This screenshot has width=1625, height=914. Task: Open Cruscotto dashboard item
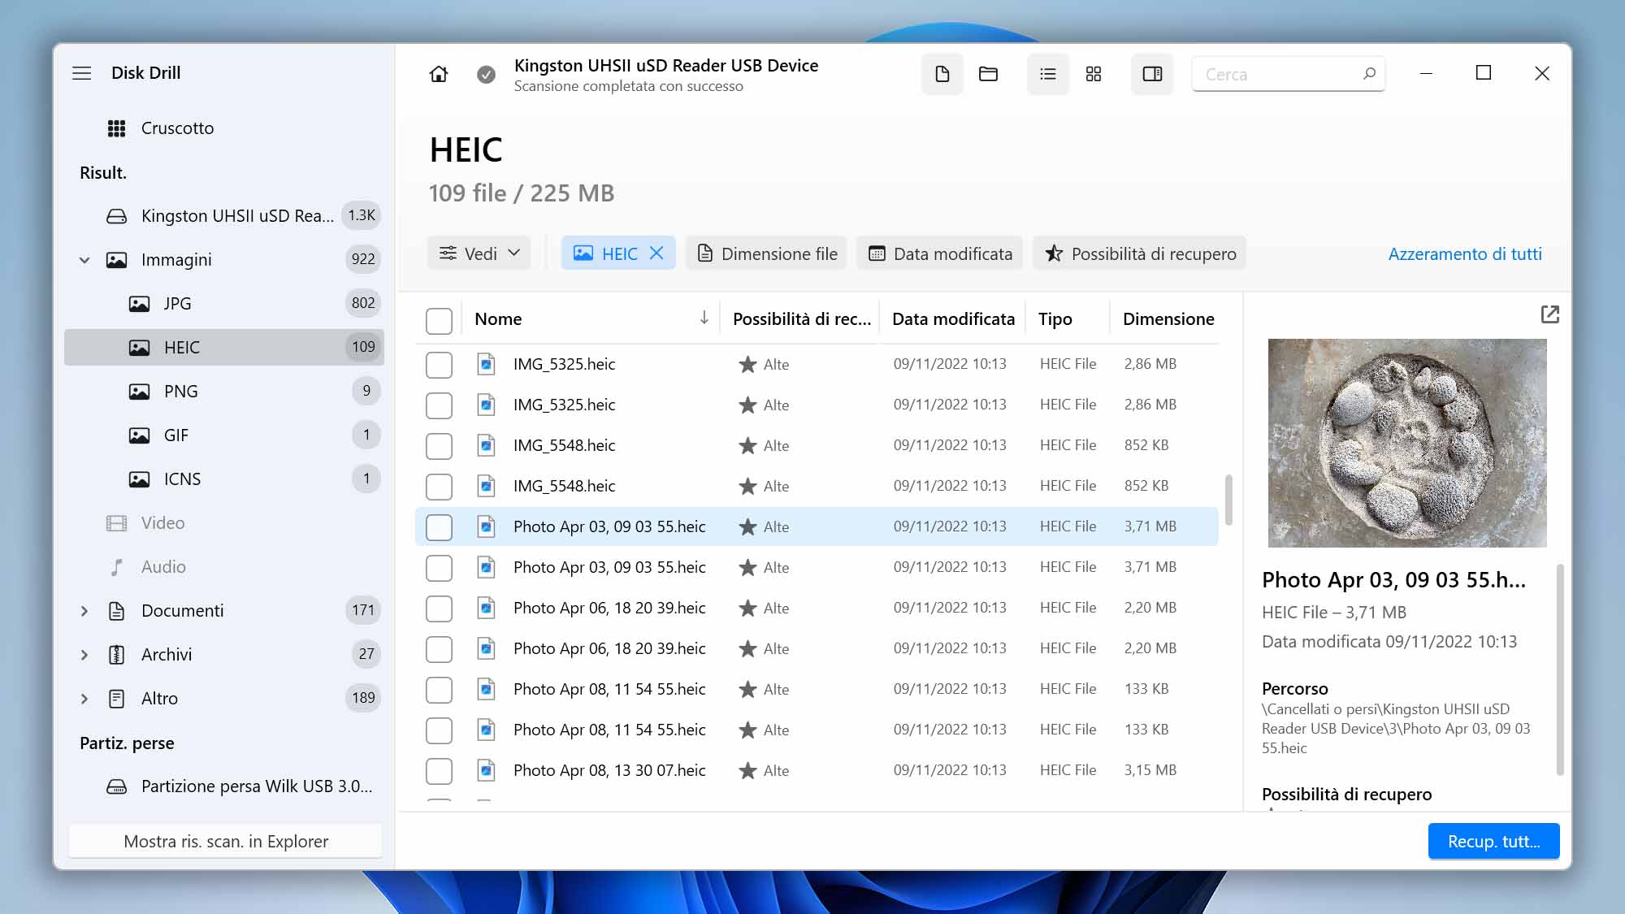coord(224,128)
